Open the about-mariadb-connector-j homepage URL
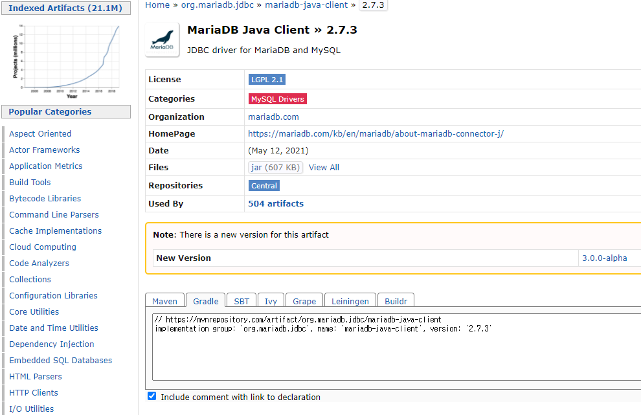 coord(376,134)
